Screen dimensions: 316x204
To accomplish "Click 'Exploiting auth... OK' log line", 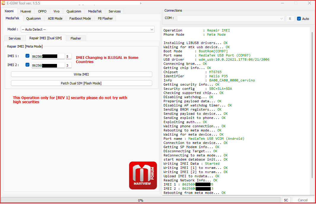I will [x=185, y=122].
